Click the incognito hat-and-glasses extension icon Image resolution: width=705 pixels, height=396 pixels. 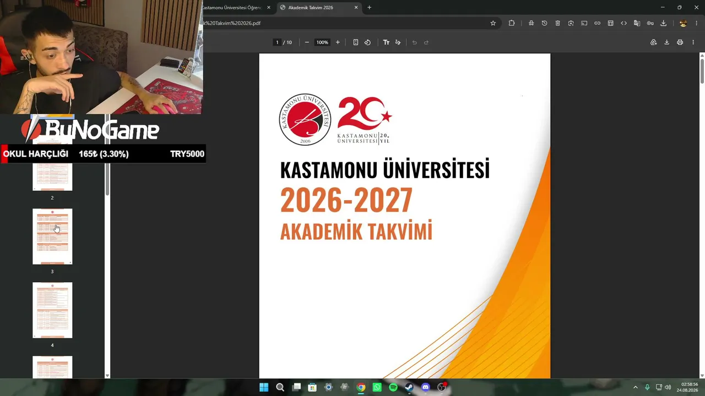531,23
